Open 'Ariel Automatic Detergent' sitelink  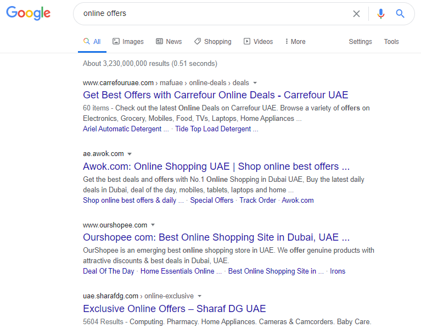(126, 129)
